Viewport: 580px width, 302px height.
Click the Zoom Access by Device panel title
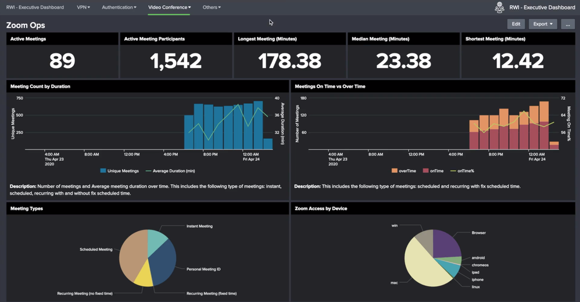(321, 208)
